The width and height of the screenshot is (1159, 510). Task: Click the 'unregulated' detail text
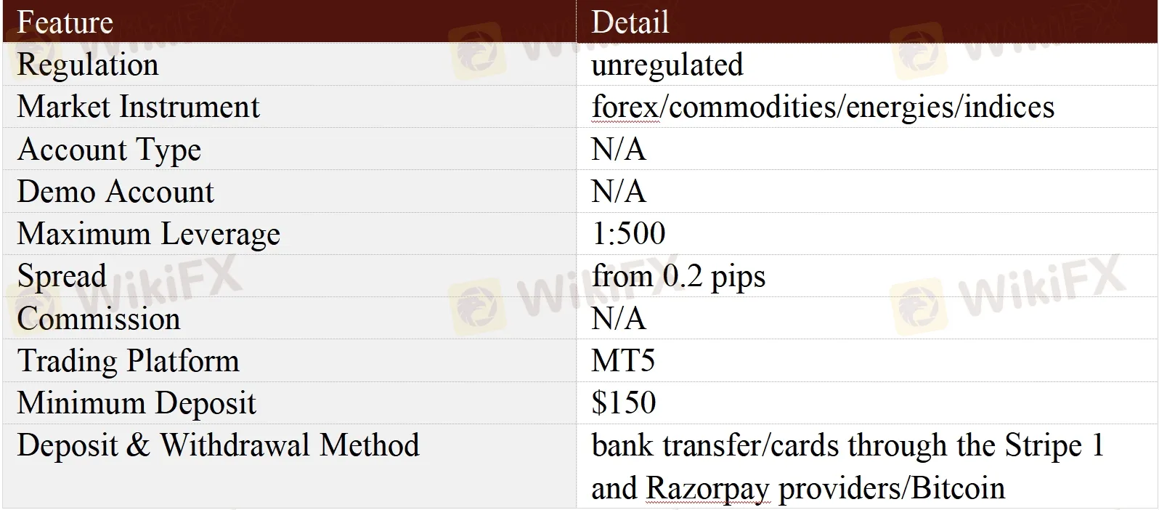click(x=667, y=64)
